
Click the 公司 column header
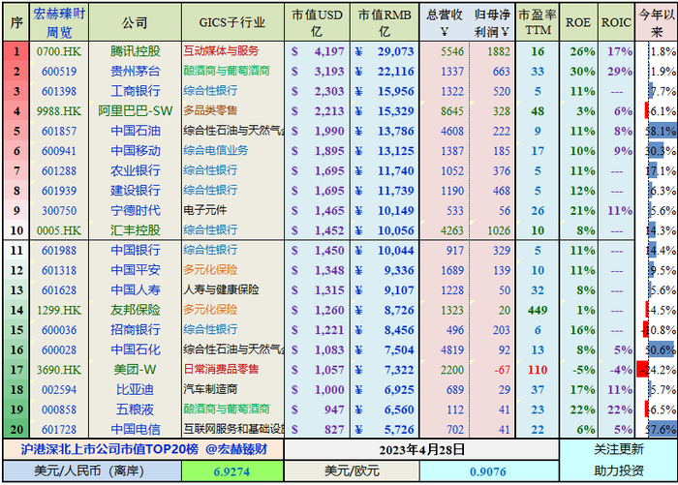pos(135,22)
